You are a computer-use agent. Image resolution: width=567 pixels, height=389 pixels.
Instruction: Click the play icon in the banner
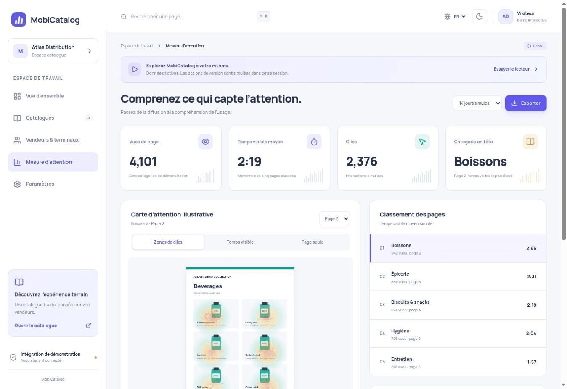pyautogui.click(x=135, y=69)
